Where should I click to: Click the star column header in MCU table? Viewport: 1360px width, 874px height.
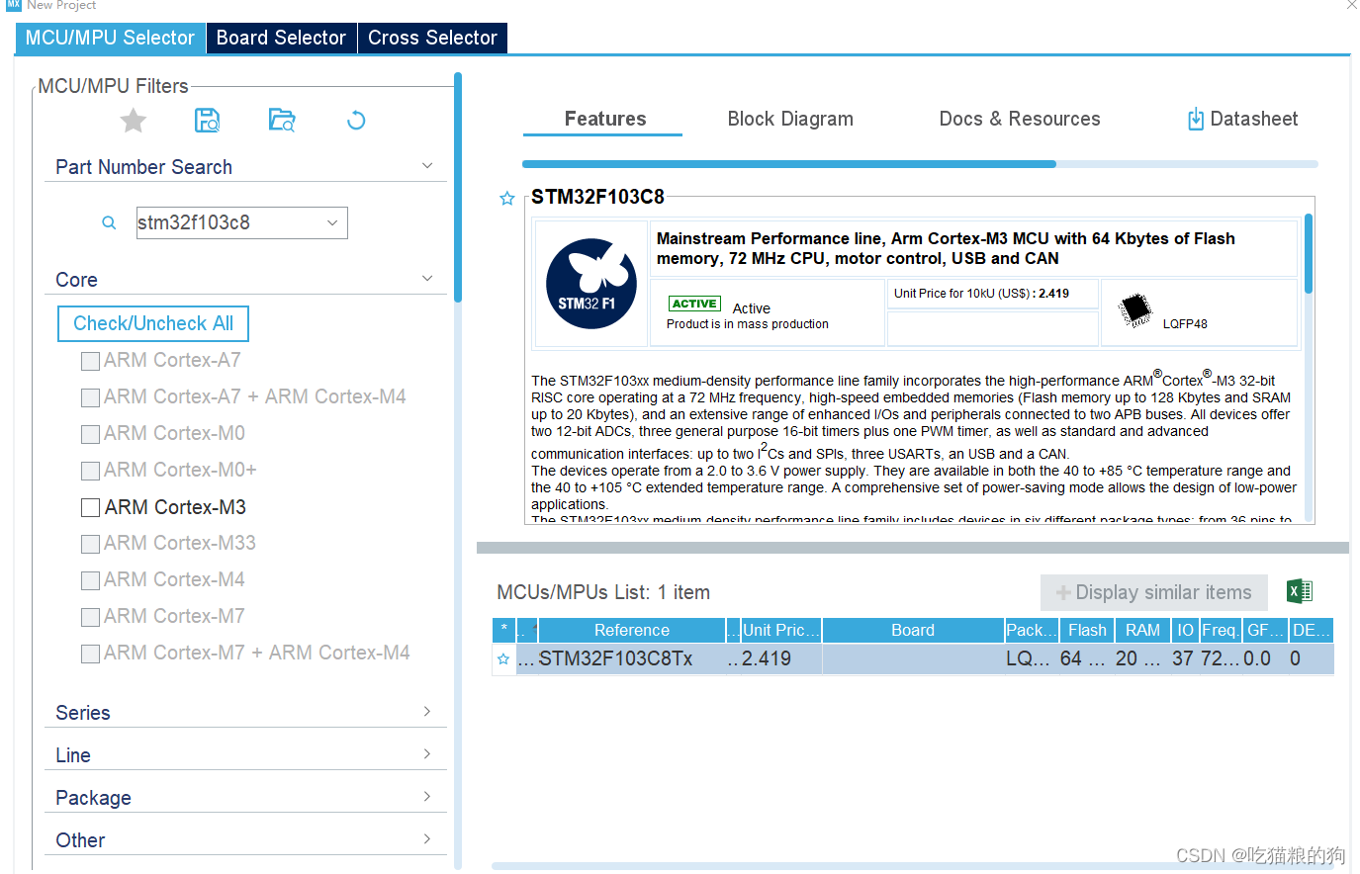tap(503, 630)
